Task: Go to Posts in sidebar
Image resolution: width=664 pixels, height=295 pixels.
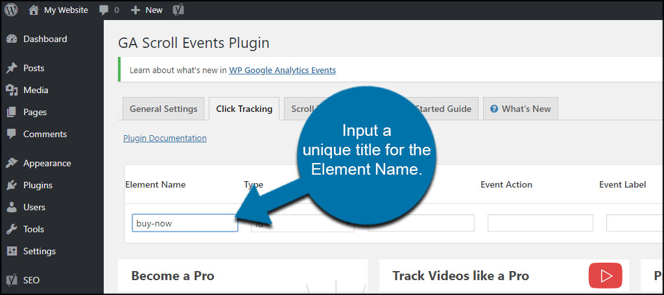Action: 34,68
